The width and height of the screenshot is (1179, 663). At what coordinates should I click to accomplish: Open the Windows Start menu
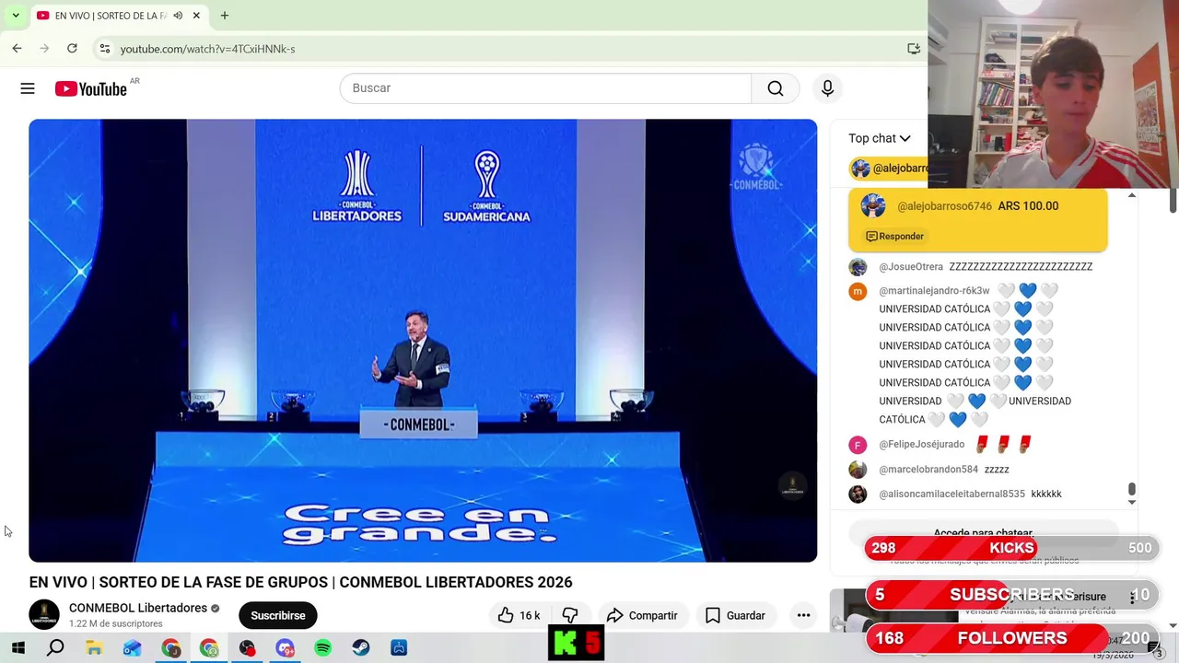pyautogui.click(x=18, y=648)
